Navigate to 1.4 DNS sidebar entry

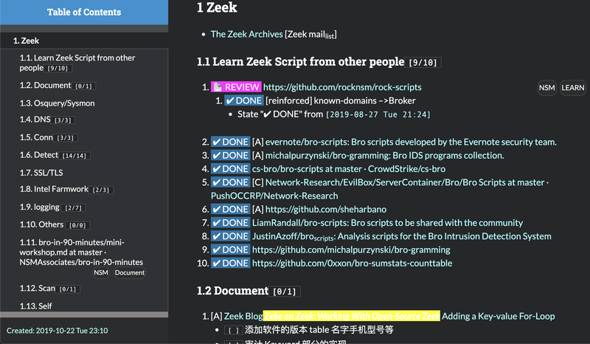click(47, 120)
